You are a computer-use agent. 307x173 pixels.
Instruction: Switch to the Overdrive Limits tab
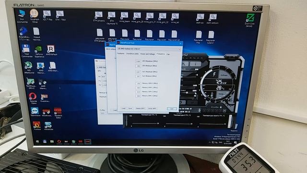pyautogui.click(x=132, y=53)
